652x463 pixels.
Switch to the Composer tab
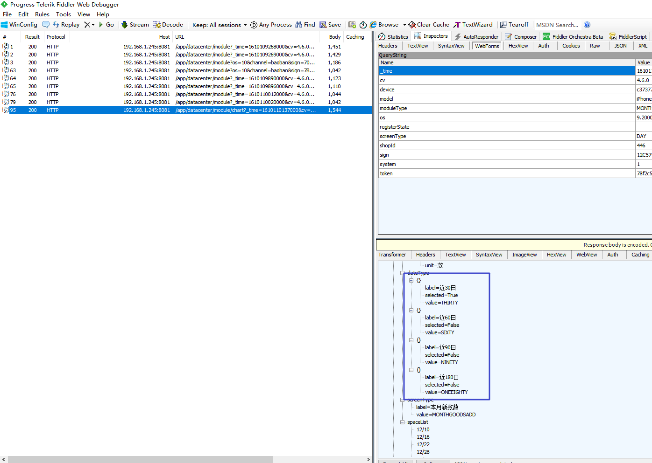(x=521, y=36)
